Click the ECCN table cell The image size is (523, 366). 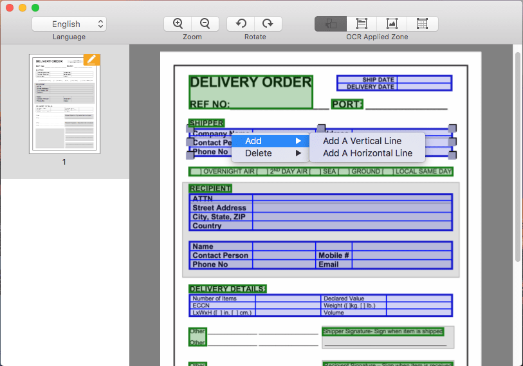click(x=222, y=306)
